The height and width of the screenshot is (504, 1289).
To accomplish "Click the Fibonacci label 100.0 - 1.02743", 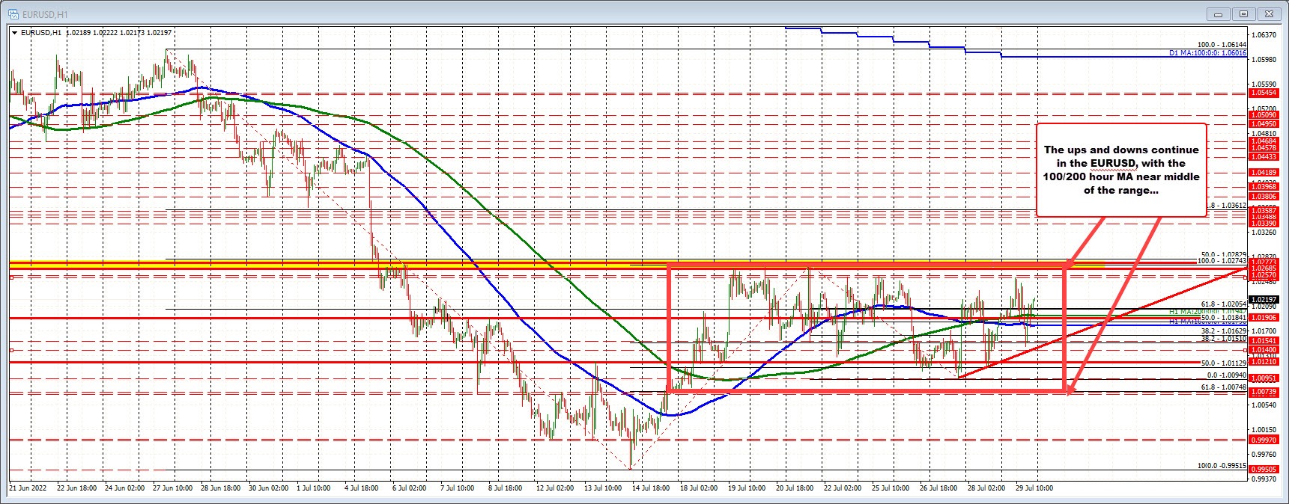I will [1222, 261].
